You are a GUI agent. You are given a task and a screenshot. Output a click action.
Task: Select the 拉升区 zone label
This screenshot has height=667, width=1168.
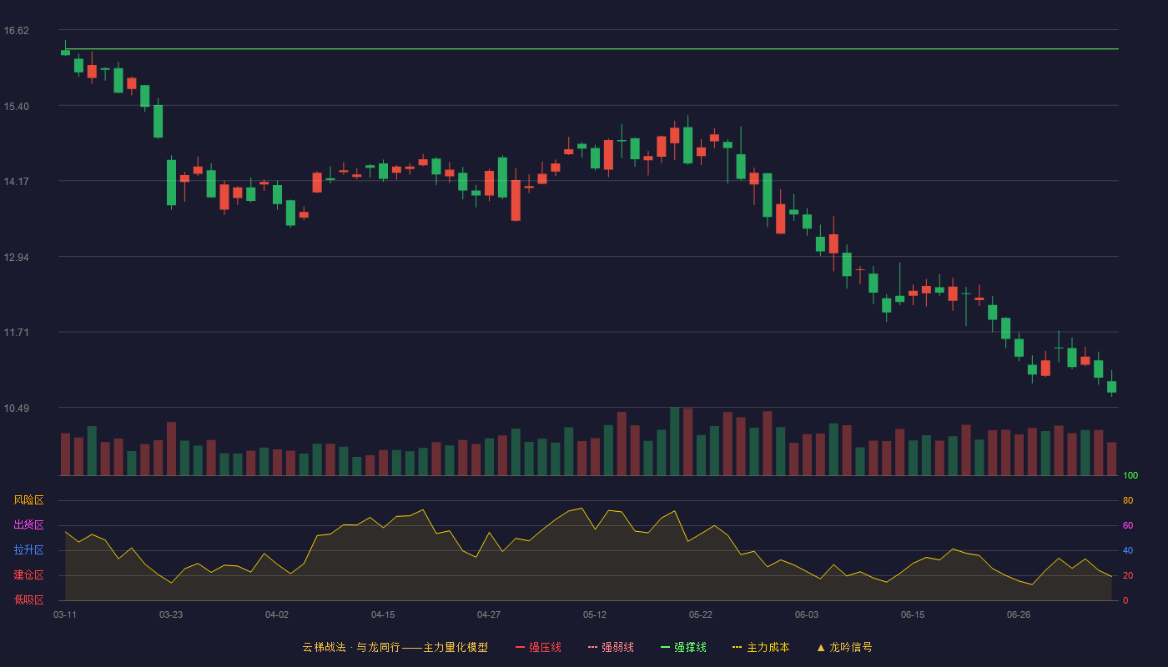pyautogui.click(x=28, y=550)
